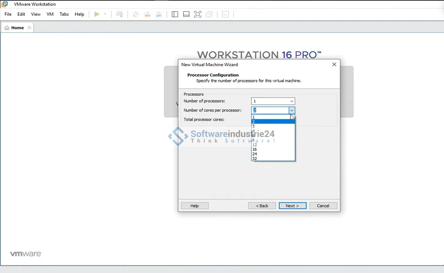Click the Next button in wizard
This screenshot has width=444, height=273.
click(292, 206)
